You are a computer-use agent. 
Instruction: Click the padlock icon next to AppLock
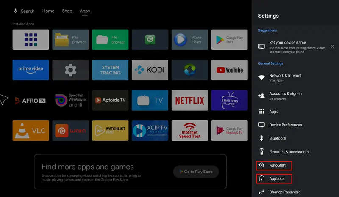(x=261, y=178)
